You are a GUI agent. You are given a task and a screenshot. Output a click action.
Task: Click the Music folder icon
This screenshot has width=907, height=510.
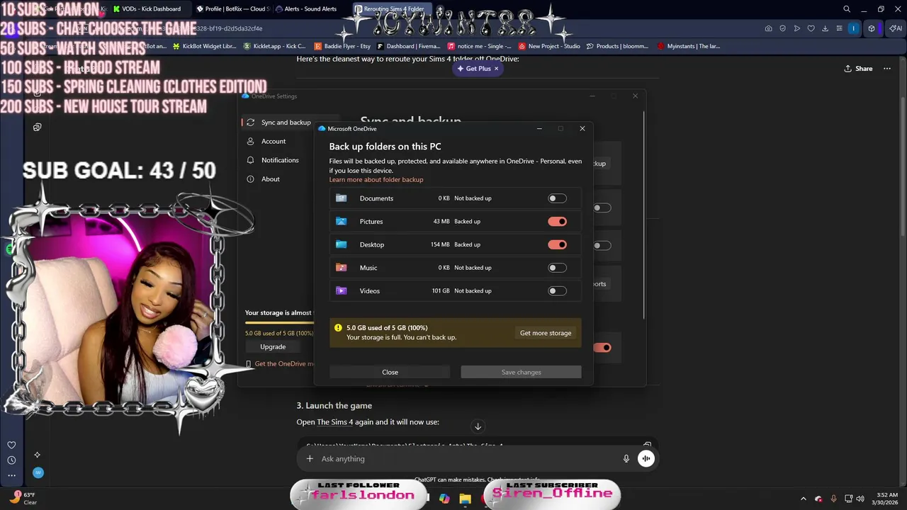(x=342, y=268)
